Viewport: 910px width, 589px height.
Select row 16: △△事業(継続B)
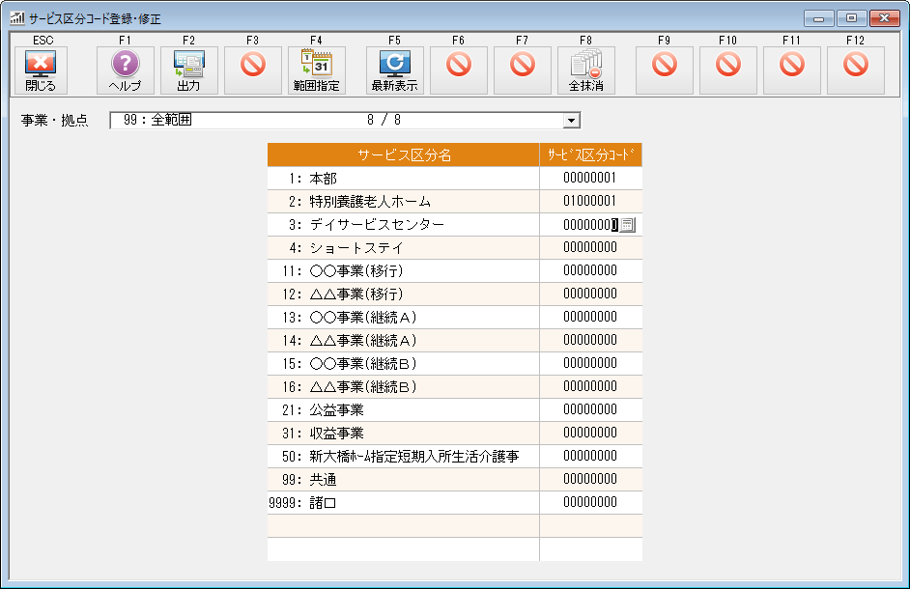pyautogui.click(x=404, y=387)
